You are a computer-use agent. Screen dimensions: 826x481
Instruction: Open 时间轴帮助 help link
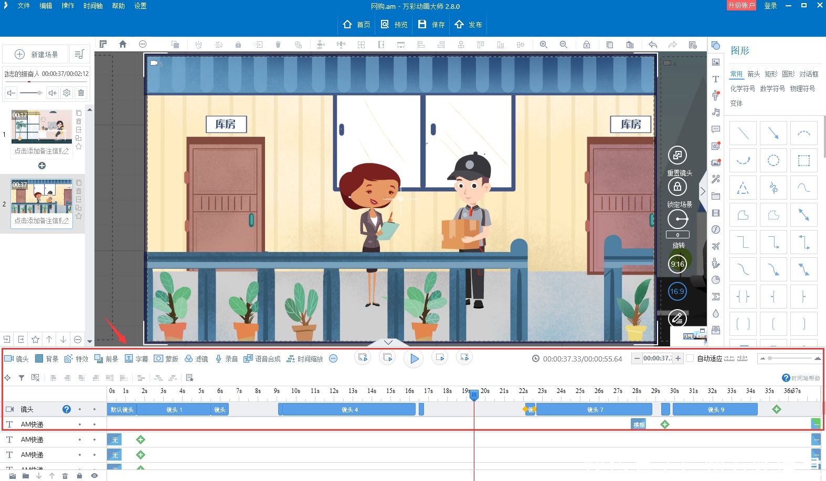[801, 378]
